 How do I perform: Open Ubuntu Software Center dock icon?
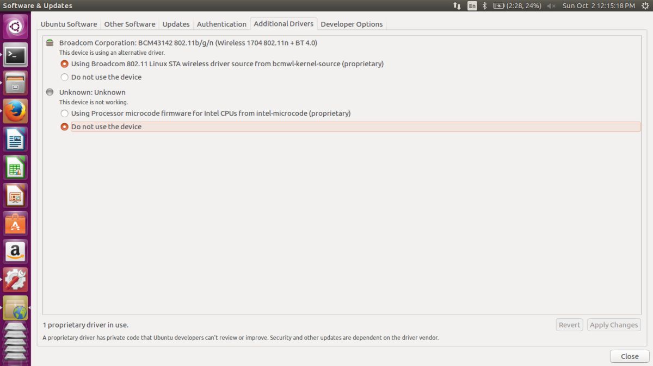15,224
